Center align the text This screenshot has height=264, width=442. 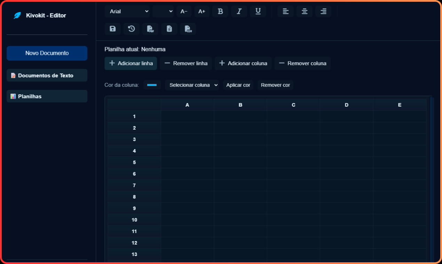304,11
